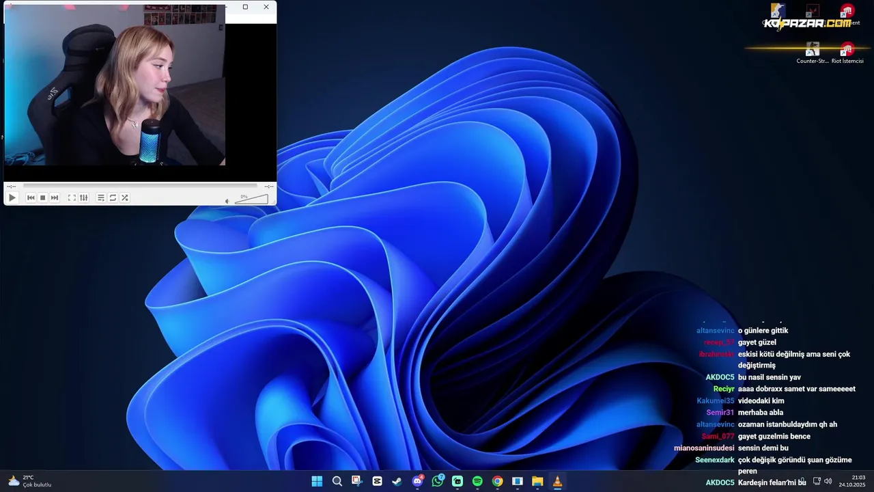Click chat username Semir31

[x=720, y=413]
